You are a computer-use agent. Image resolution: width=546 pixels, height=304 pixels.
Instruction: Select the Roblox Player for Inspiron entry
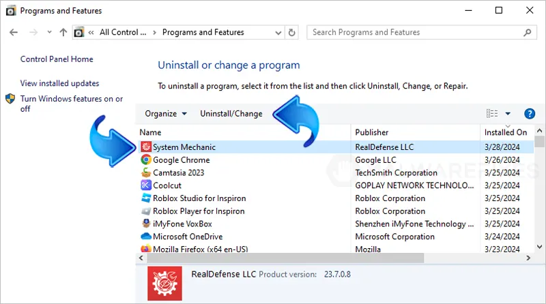[199, 211]
